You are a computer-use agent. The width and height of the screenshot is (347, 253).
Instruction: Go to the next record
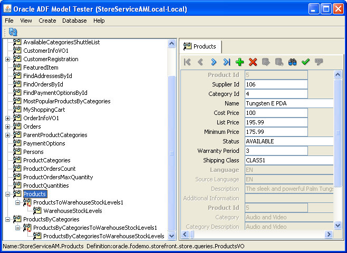(x=214, y=62)
